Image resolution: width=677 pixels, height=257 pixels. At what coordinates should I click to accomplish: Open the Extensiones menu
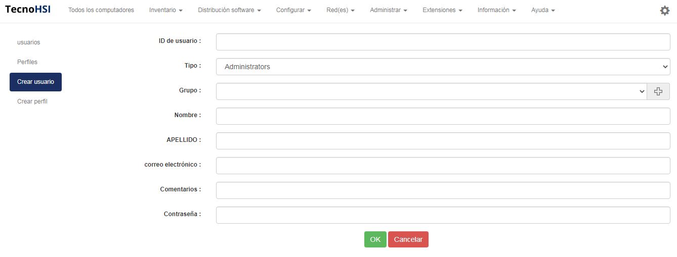point(442,10)
